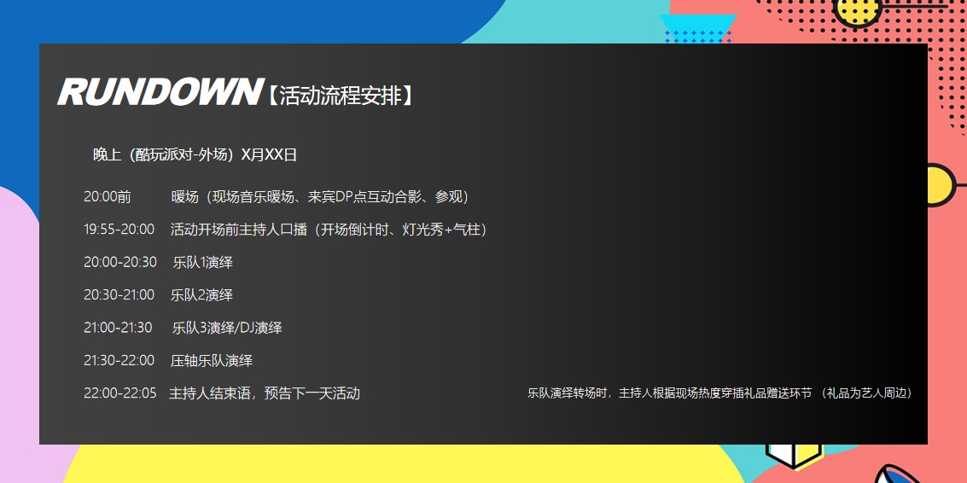Screen dimensions: 967x483
Task: Select the time entry 19:55-20:00
Action: coord(119,230)
